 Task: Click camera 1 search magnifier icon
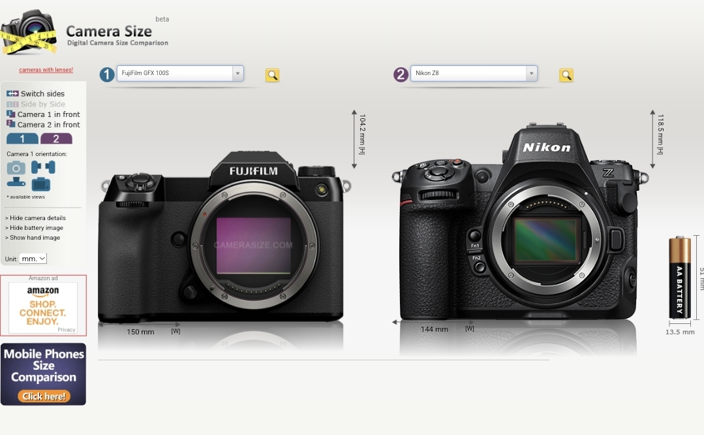pos(272,75)
